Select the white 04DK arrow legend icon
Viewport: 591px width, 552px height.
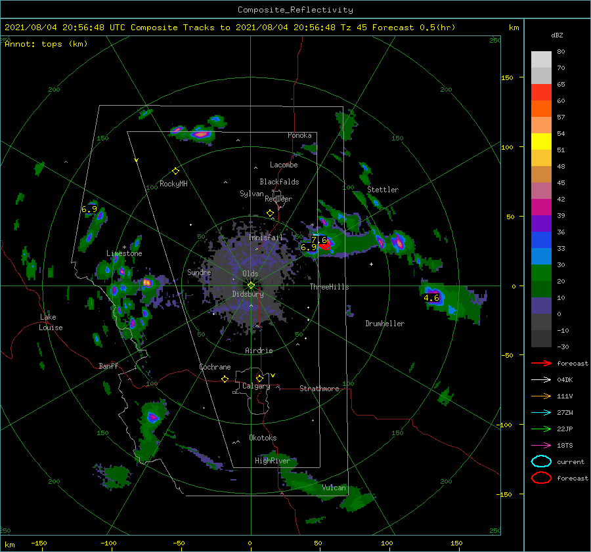541,379
